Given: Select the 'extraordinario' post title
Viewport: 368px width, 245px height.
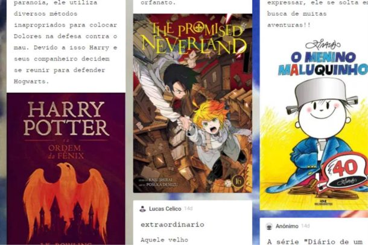Looking at the screenshot, I should [x=173, y=225].
